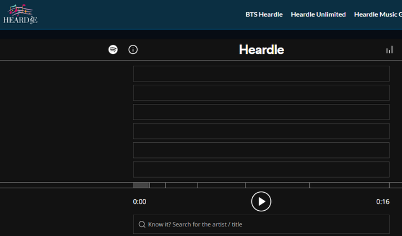
Task: Start playback with the play button
Action: (x=261, y=201)
